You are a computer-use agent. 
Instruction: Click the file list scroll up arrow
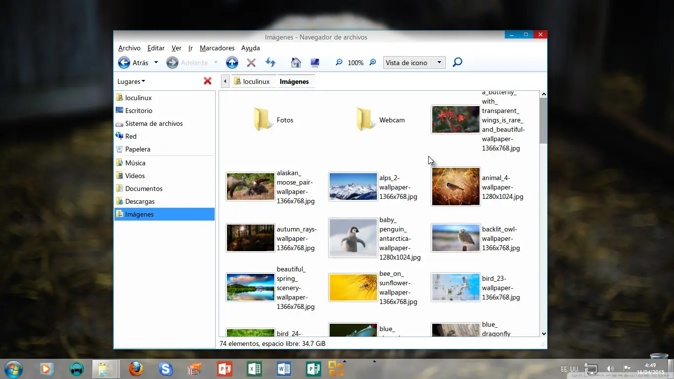[x=543, y=94]
